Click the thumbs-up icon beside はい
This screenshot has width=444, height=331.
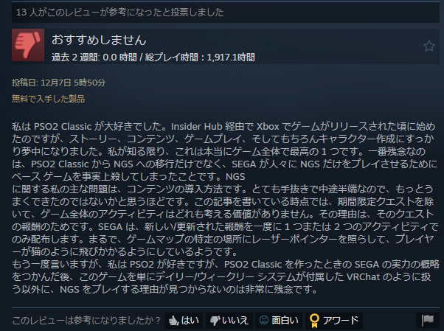pyautogui.click(x=173, y=321)
